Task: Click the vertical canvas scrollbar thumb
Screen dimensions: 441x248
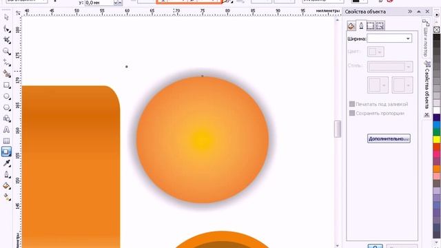Action: (338, 129)
